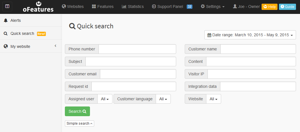Viewport: 300px width, 132px height.
Task: Click the green Search button
Action: pos(77,111)
